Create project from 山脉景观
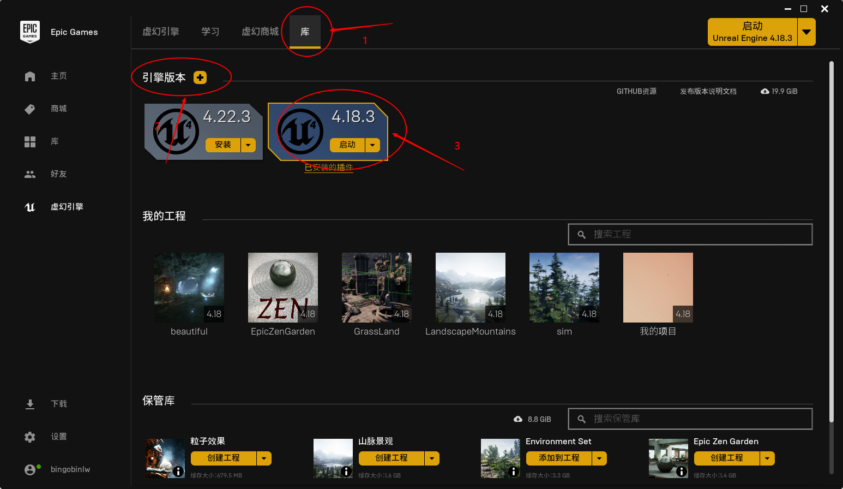Image resolution: width=843 pixels, height=489 pixels. tap(392, 458)
